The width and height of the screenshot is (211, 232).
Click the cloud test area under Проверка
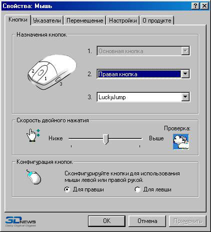click(181, 142)
